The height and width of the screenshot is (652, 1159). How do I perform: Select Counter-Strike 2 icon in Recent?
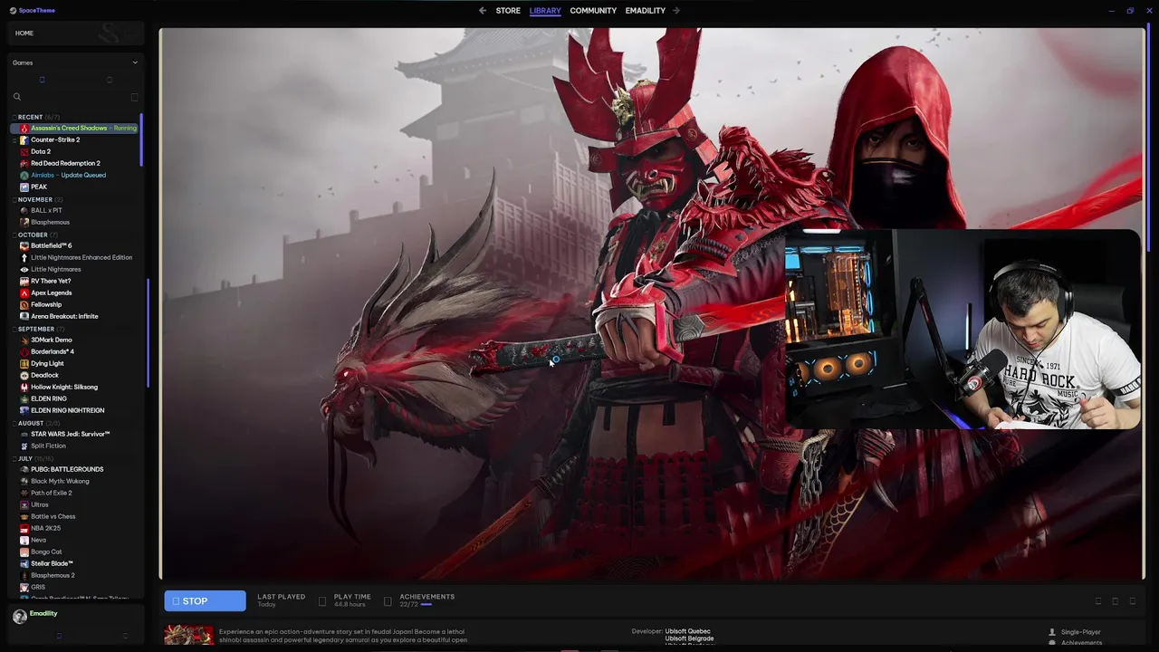tap(24, 140)
